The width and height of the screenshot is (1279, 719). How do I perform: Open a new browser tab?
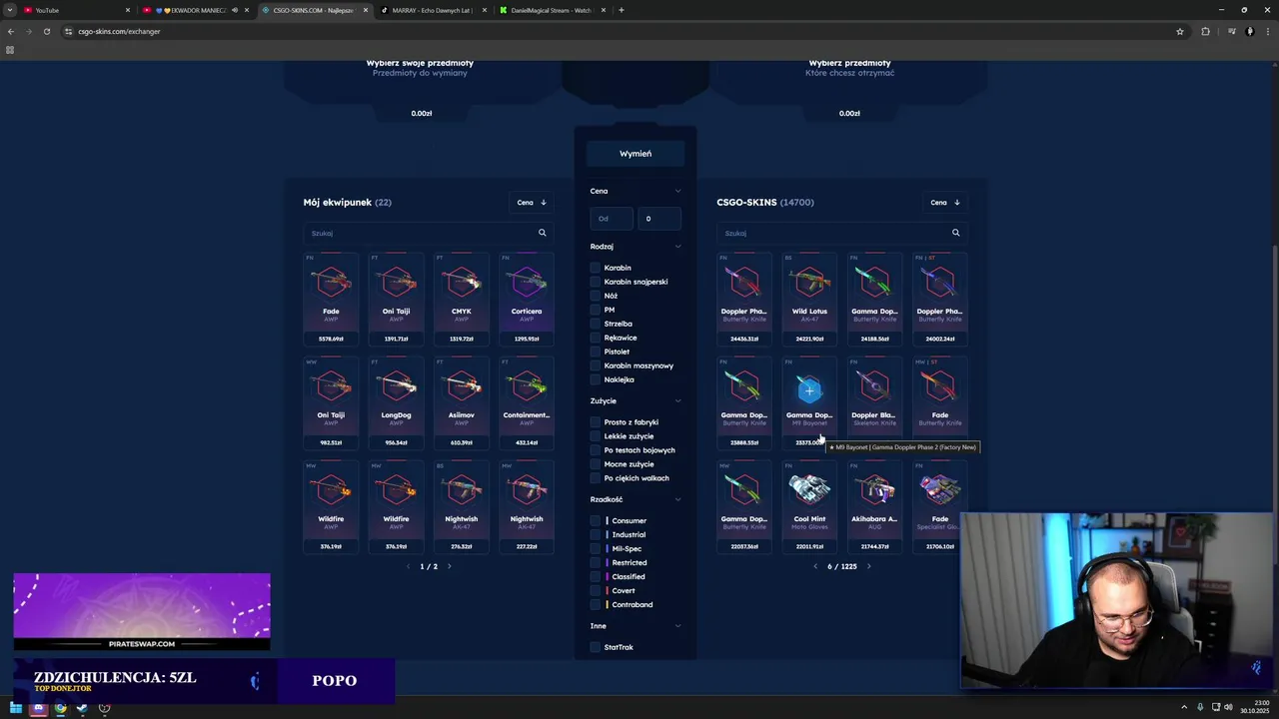(x=622, y=10)
